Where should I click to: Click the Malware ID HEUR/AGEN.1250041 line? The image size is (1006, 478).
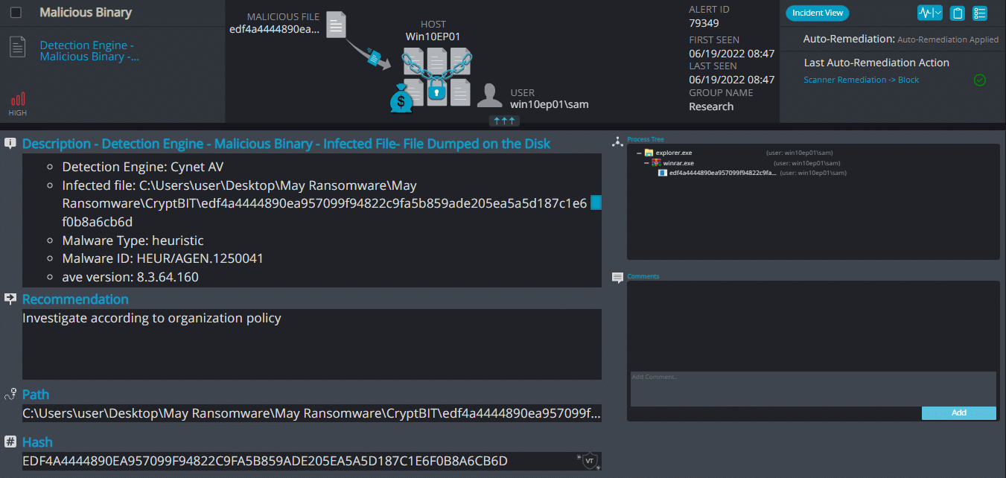(x=163, y=258)
